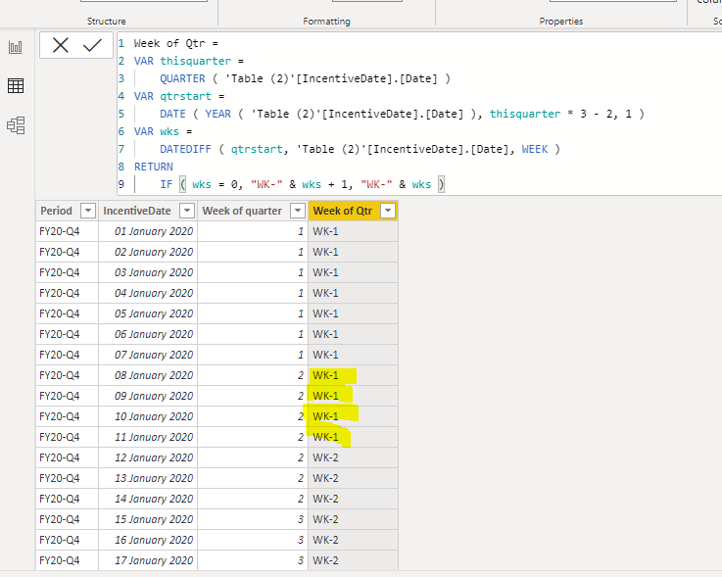Open the Data table view

pyautogui.click(x=16, y=85)
